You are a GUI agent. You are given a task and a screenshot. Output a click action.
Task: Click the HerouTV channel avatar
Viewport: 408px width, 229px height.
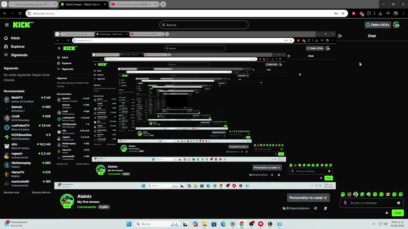click(7, 174)
